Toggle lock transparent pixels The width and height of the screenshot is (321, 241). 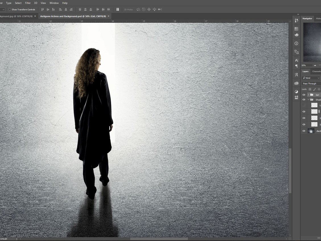pos(310,89)
